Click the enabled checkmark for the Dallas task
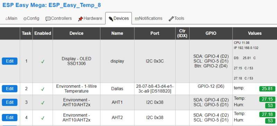The image size is (277, 126). [x=43, y=89]
